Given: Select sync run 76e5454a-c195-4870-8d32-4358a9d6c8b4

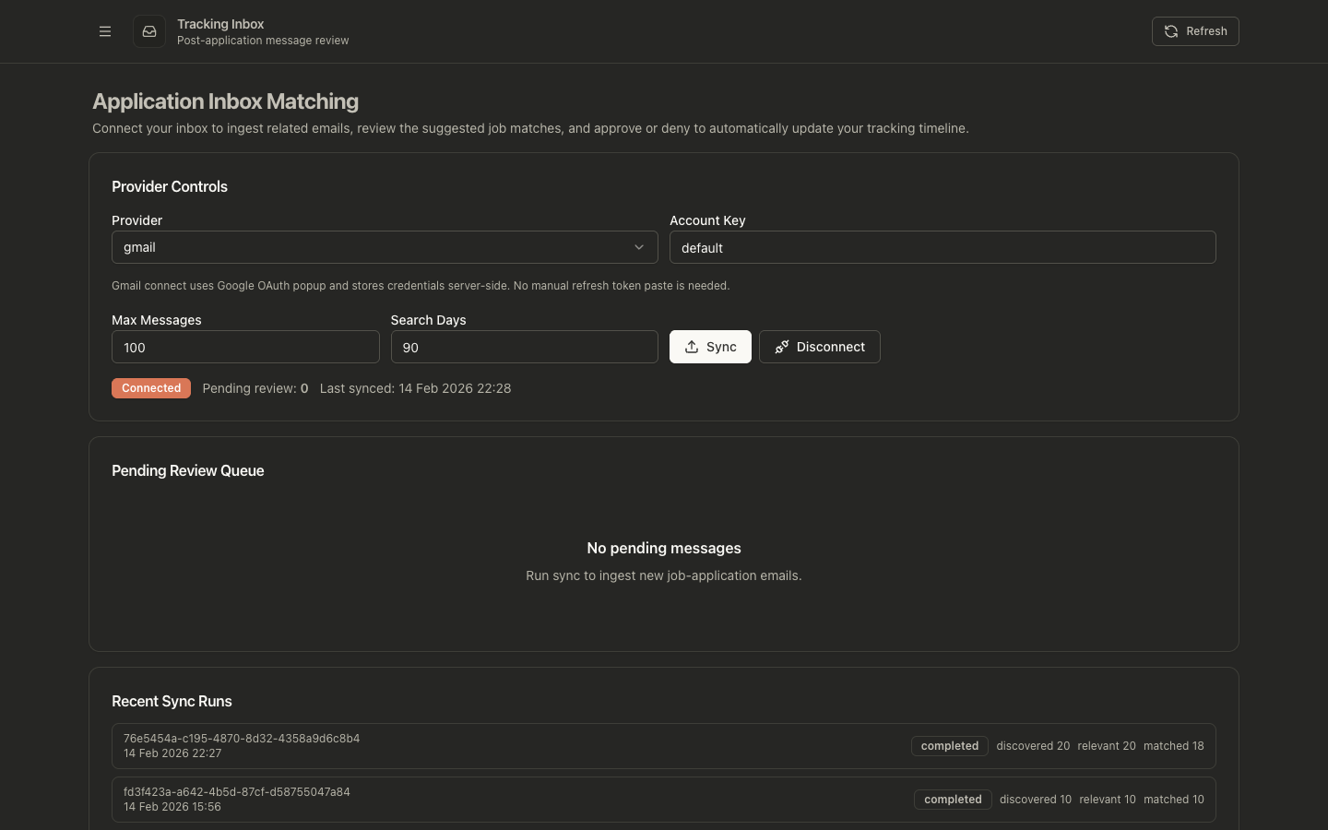Looking at the screenshot, I should [x=242, y=739].
